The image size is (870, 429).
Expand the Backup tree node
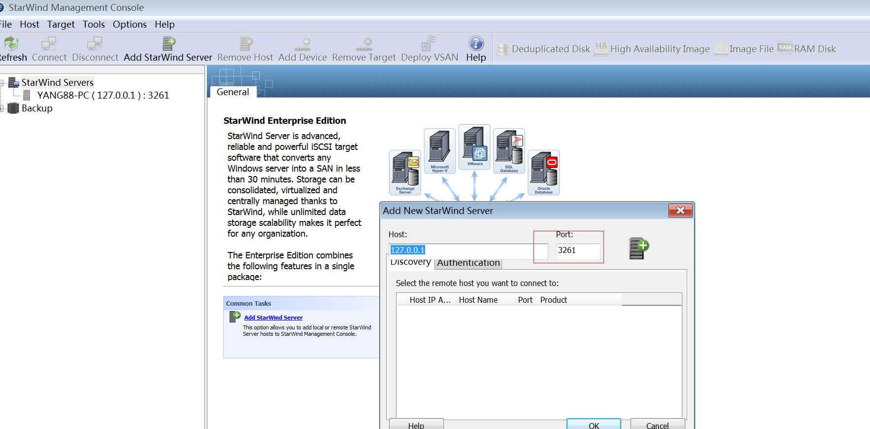pyautogui.click(x=2, y=108)
